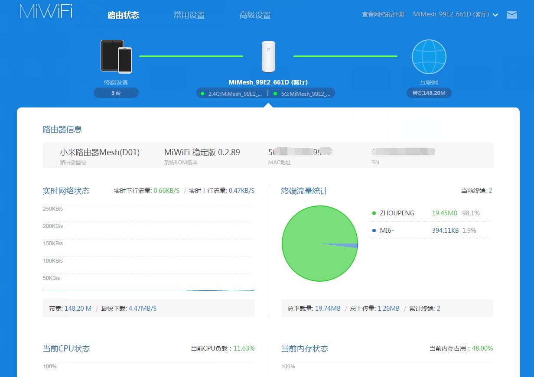534x377 pixels.
Task: Click the MiWiFi logo
Action: pyautogui.click(x=46, y=12)
